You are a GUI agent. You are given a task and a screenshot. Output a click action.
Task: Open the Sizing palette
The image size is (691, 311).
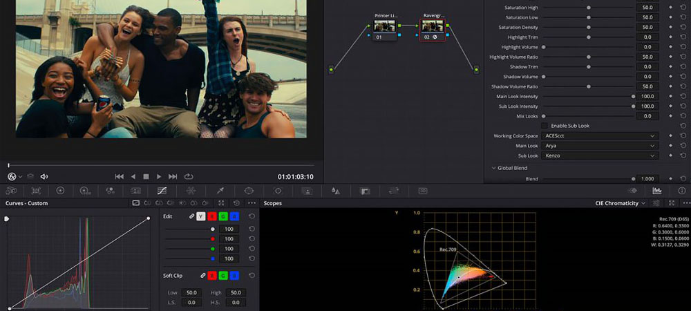click(x=394, y=191)
